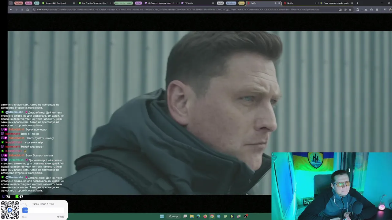Launch File Explorer from taskbar
392x220 pixels.
point(192,216)
